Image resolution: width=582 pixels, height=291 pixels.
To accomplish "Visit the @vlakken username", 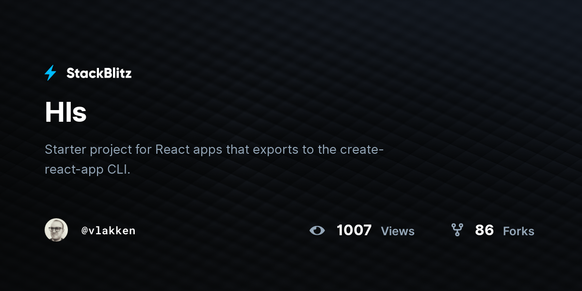I will point(108,231).
